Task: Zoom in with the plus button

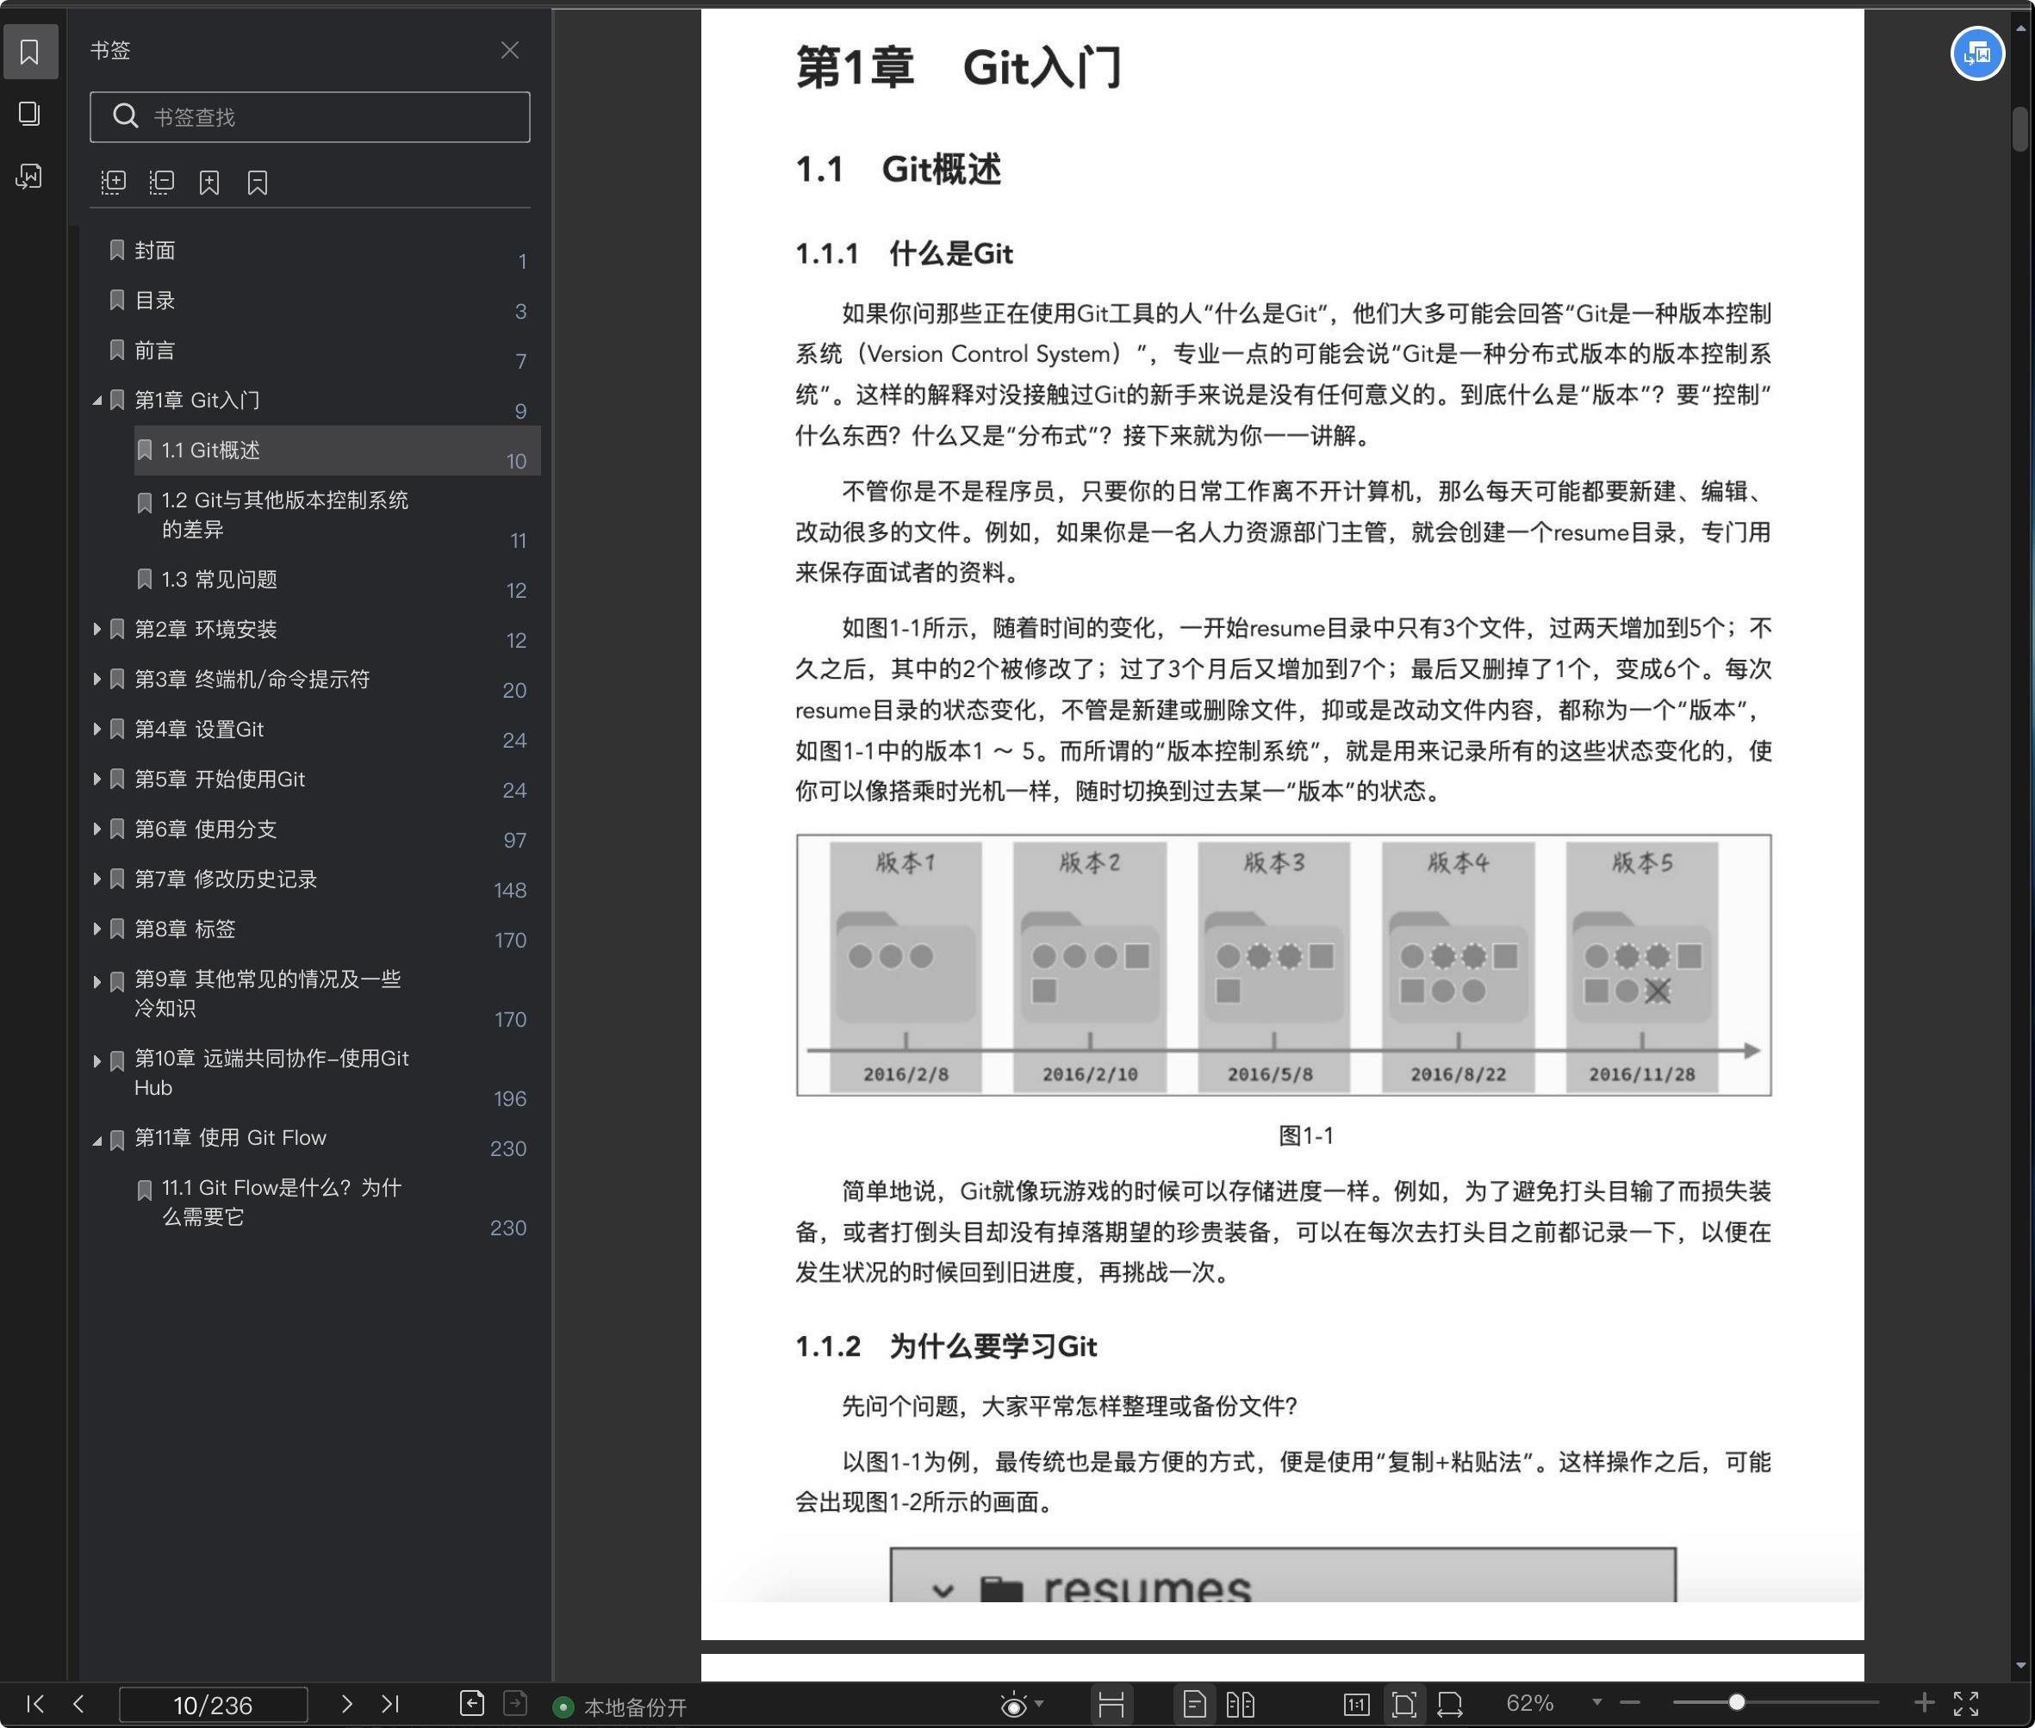Action: (1924, 1704)
